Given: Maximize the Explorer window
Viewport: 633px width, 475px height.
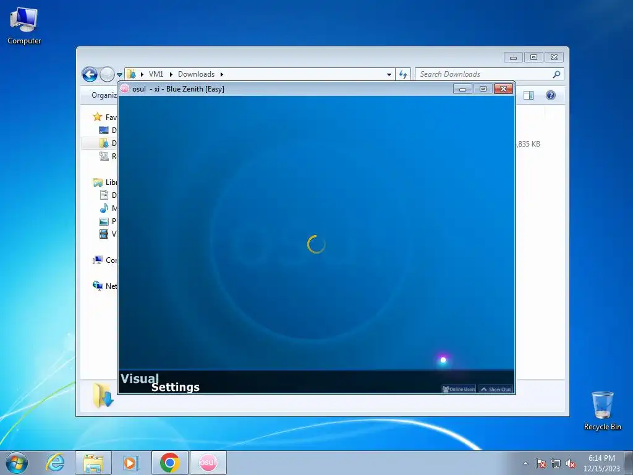Looking at the screenshot, I should click(x=533, y=58).
